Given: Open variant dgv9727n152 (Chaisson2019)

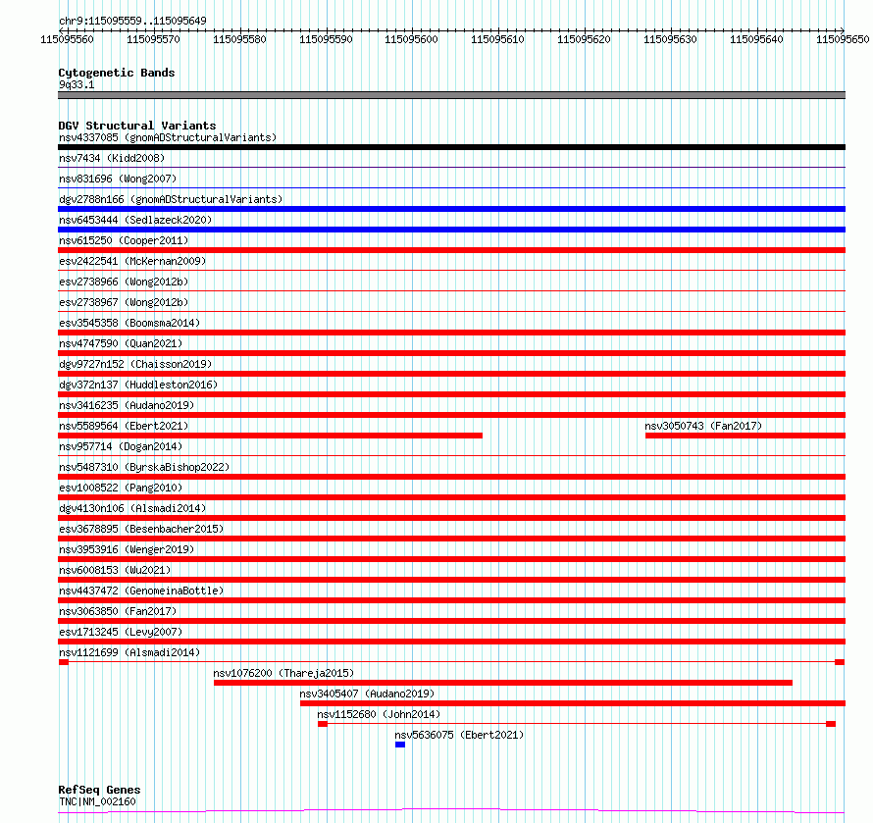Looking at the screenshot, I should (135, 364).
